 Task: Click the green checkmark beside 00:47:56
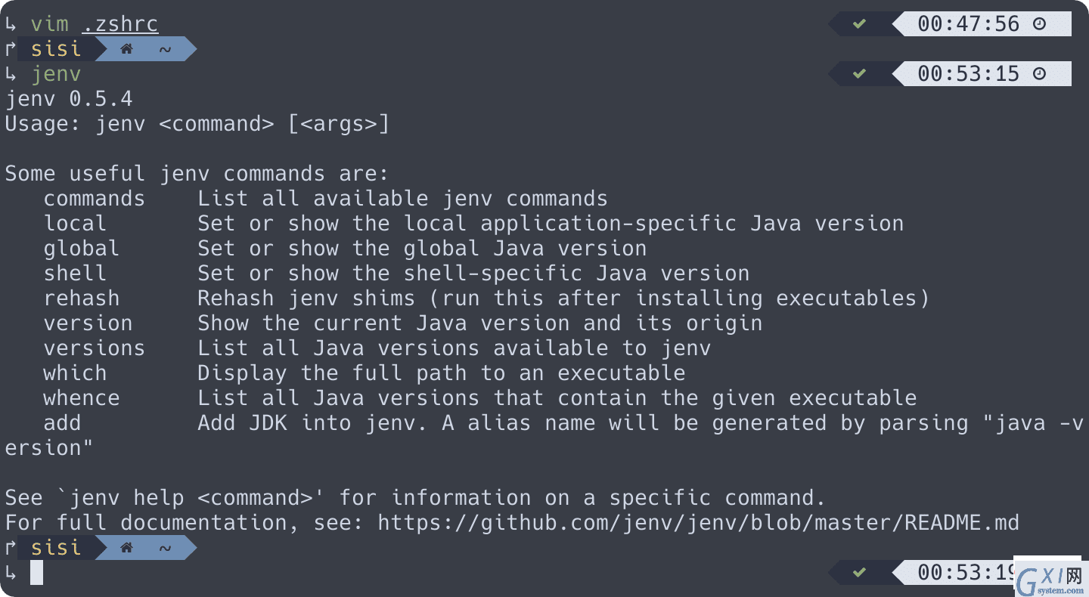(859, 24)
